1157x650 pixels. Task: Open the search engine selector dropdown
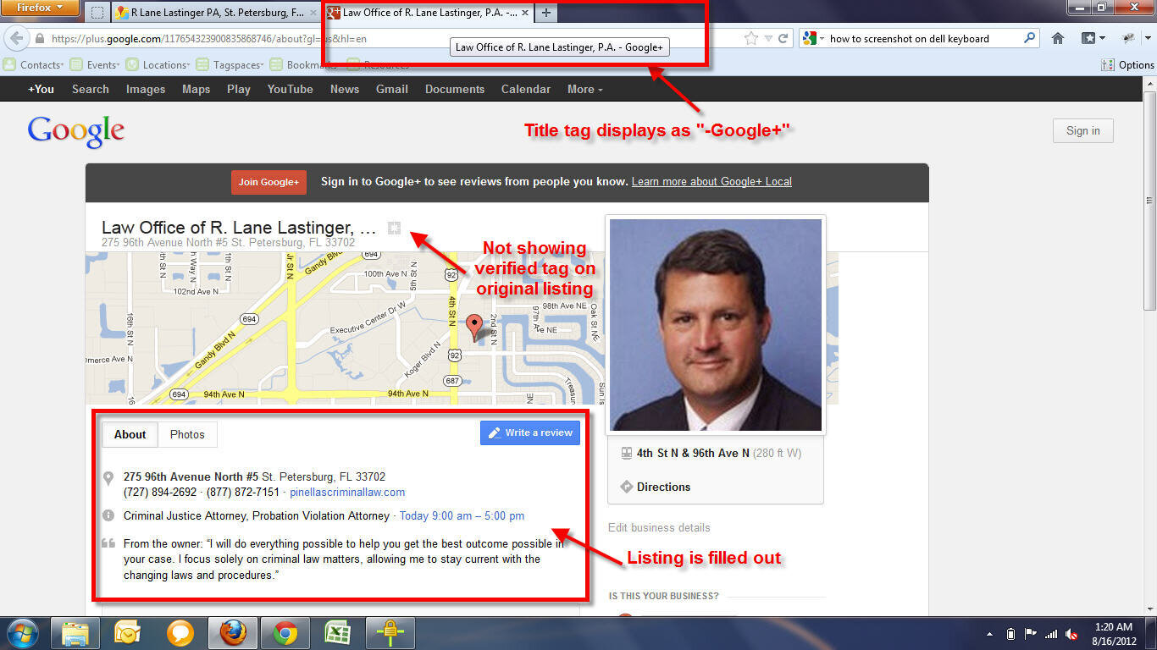811,39
